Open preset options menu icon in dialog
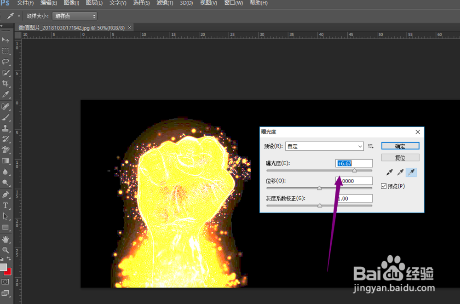The height and width of the screenshot is (304, 460). (371, 146)
